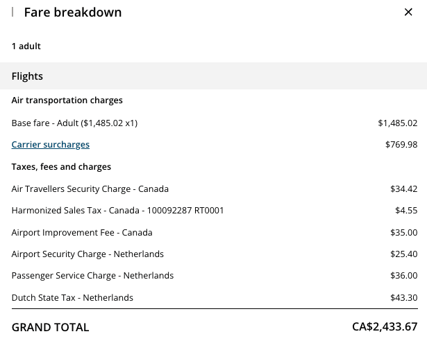Select Airport Security Charge - Netherlands
Image resolution: width=427 pixels, height=343 pixels.
point(87,254)
